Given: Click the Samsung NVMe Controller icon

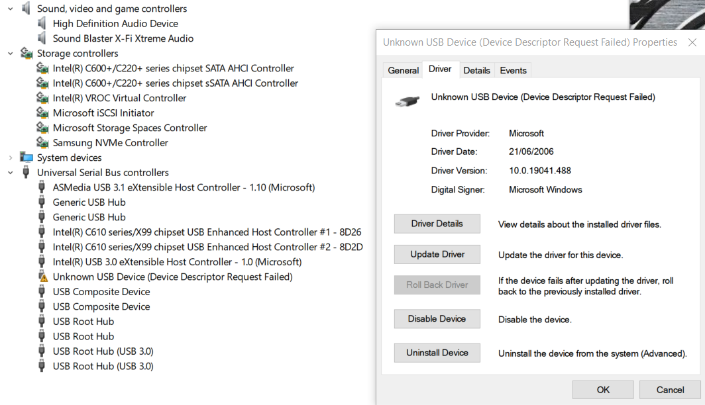Looking at the screenshot, I should click(42, 142).
